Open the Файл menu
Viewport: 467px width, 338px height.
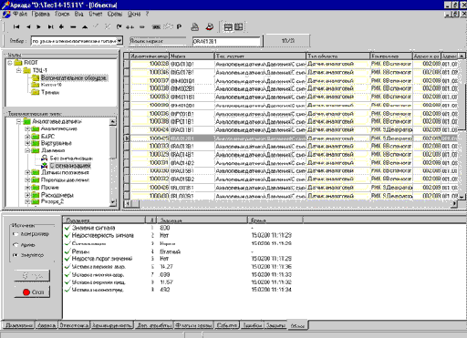point(20,14)
